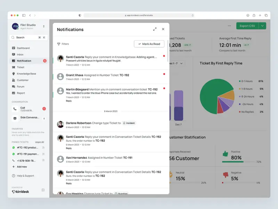Go to Inbox in the sidebar
Image resolution: width=278 pixels, height=209 pixels.
point(20,54)
